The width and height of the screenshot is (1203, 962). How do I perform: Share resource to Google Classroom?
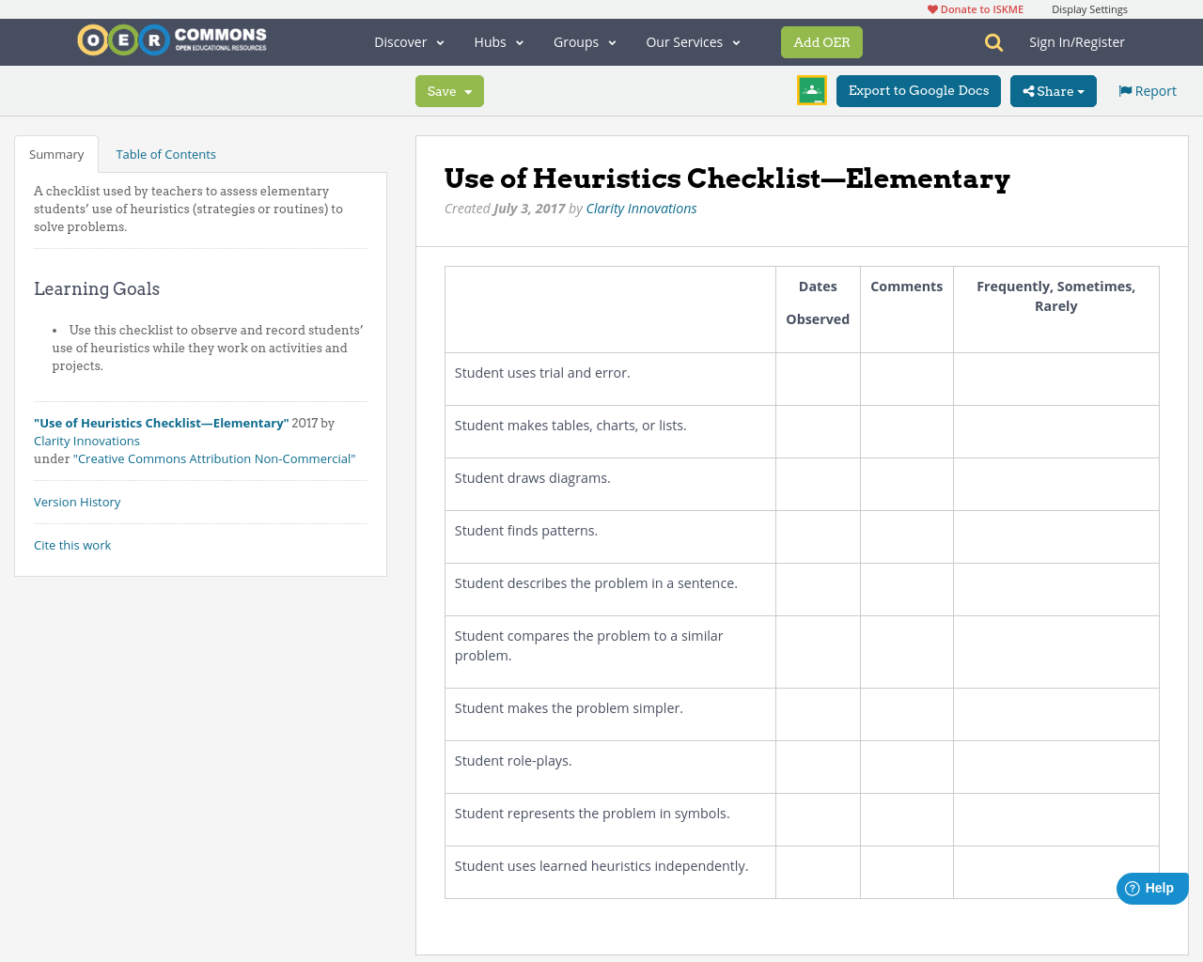(811, 90)
